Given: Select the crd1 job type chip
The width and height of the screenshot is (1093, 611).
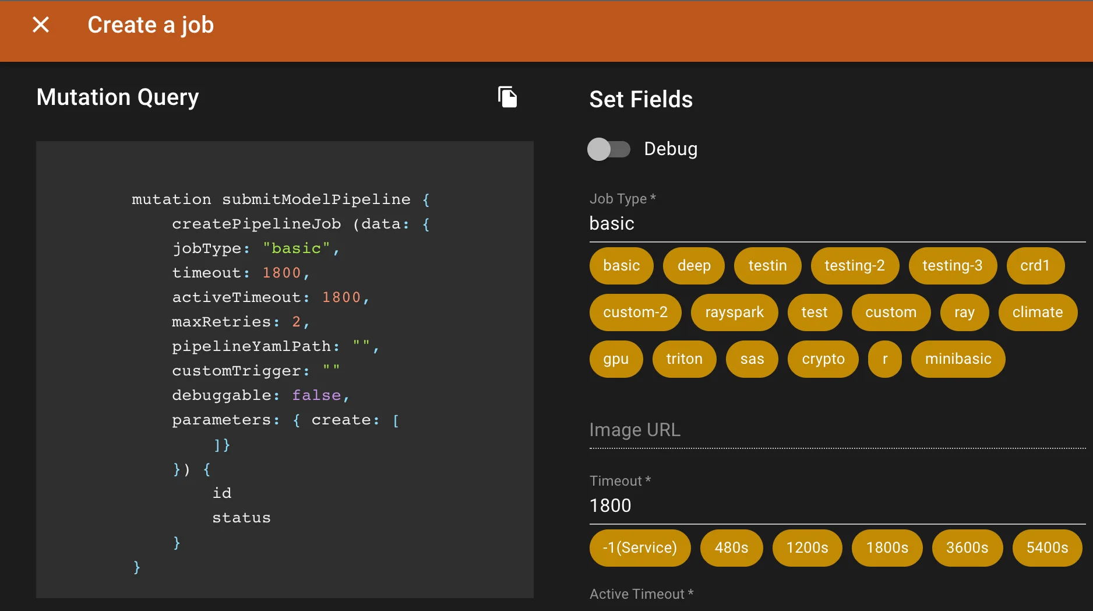Looking at the screenshot, I should 1035,266.
